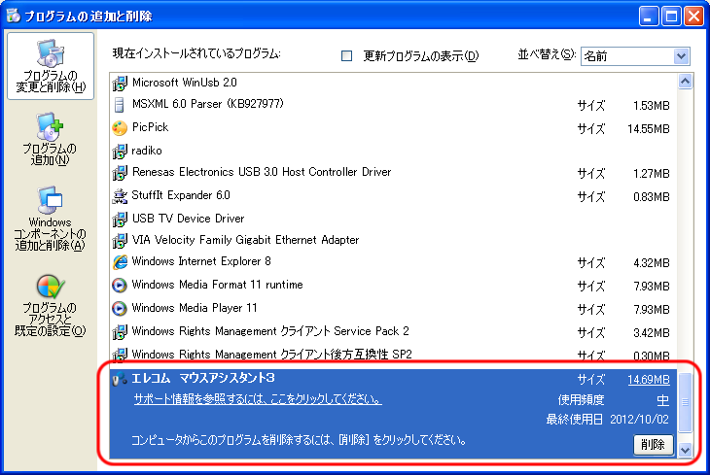Select Windows Media Player 11 entry
This screenshot has width=710, height=475.
[393, 308]
